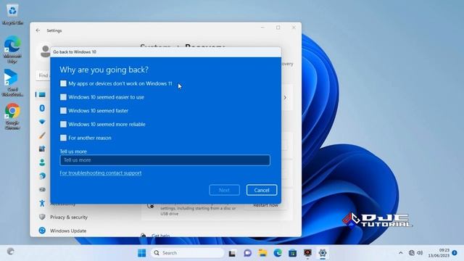Cancel the Go back to Windows 10 dialog
This screenshot has height=261, width=464.
(x=262, y=190)
